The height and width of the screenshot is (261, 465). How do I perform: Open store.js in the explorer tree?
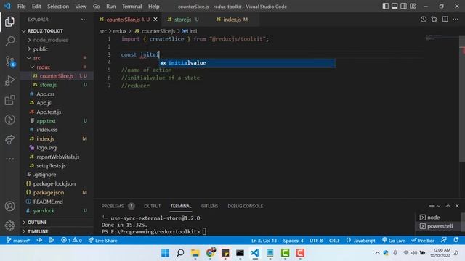pos(48,85)
